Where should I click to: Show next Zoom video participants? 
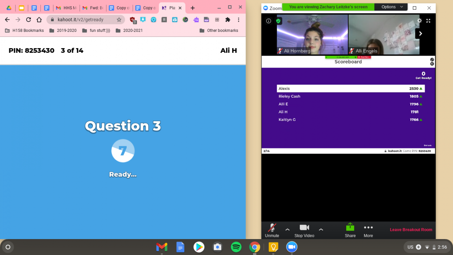coord(420,34)
